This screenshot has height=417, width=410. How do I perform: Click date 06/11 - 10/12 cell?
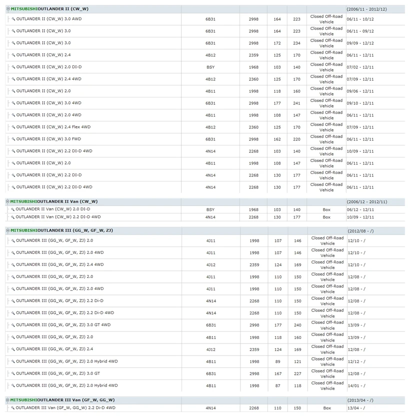(360, 19)
